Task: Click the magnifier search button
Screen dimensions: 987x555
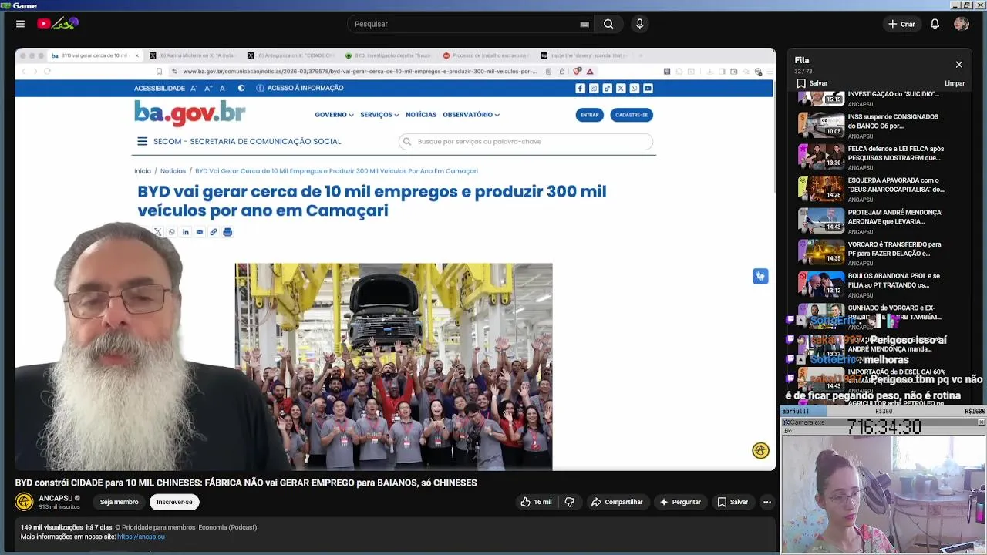Action: tap(608, 24)
